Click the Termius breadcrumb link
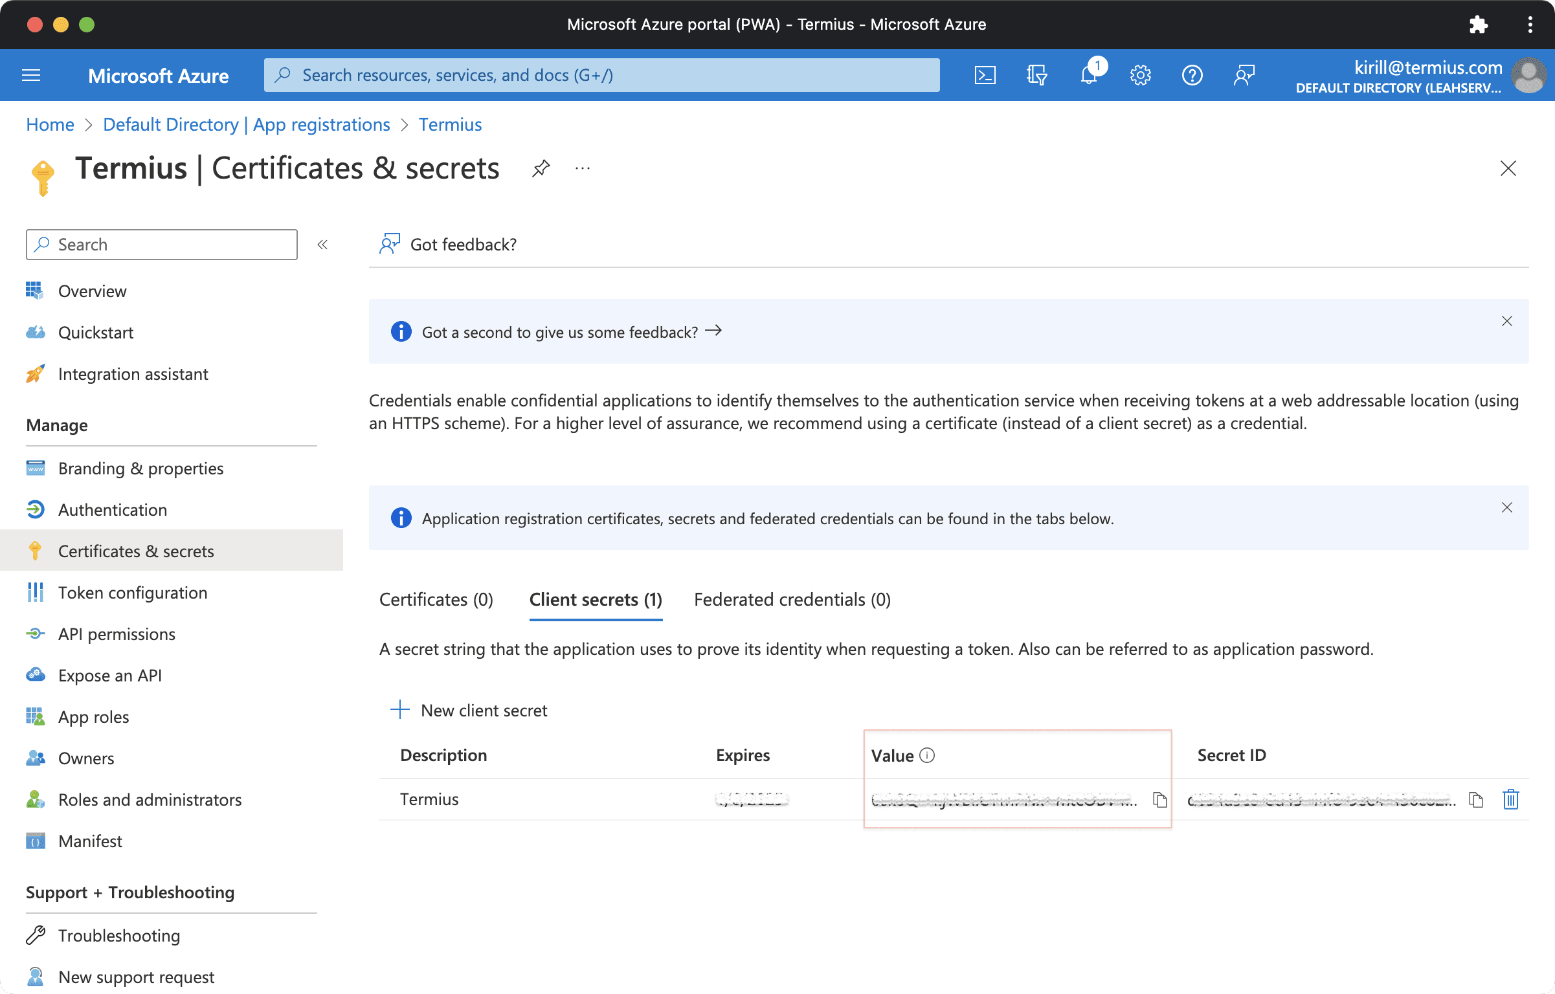The image size is (1555, 994). [450, 124]
